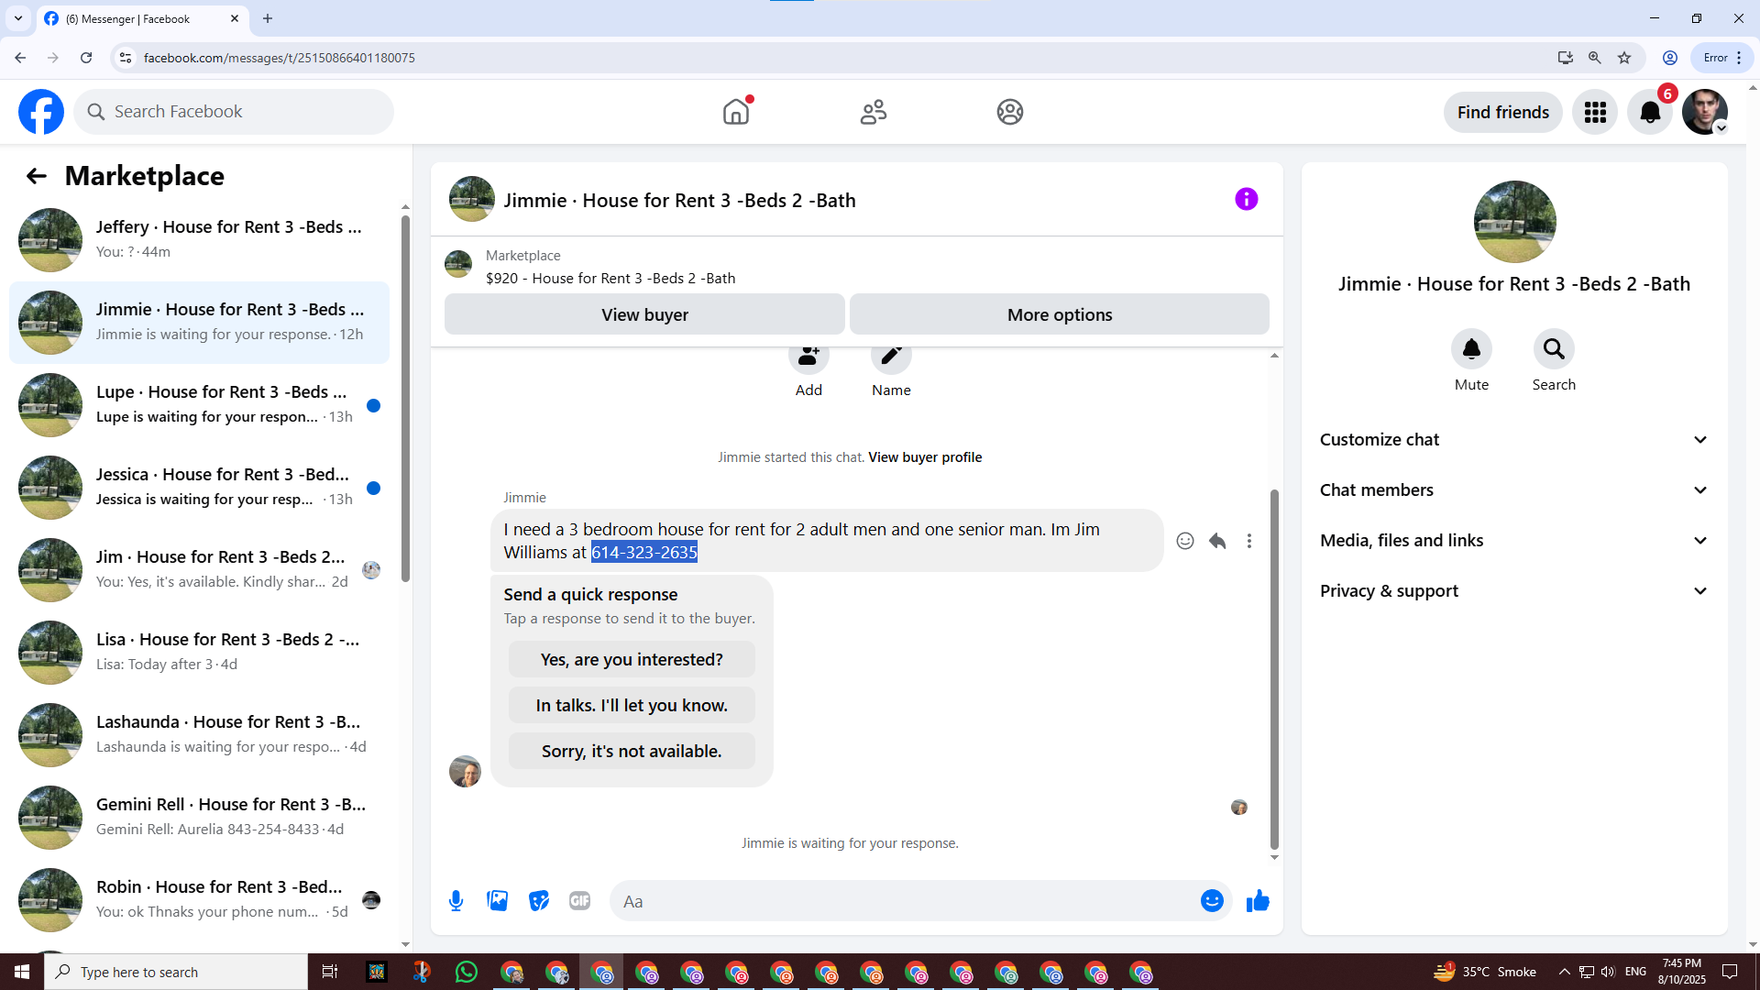1760x990 pixels.
Task: Click the Aa message input field
Action: [x=903, y=901]
